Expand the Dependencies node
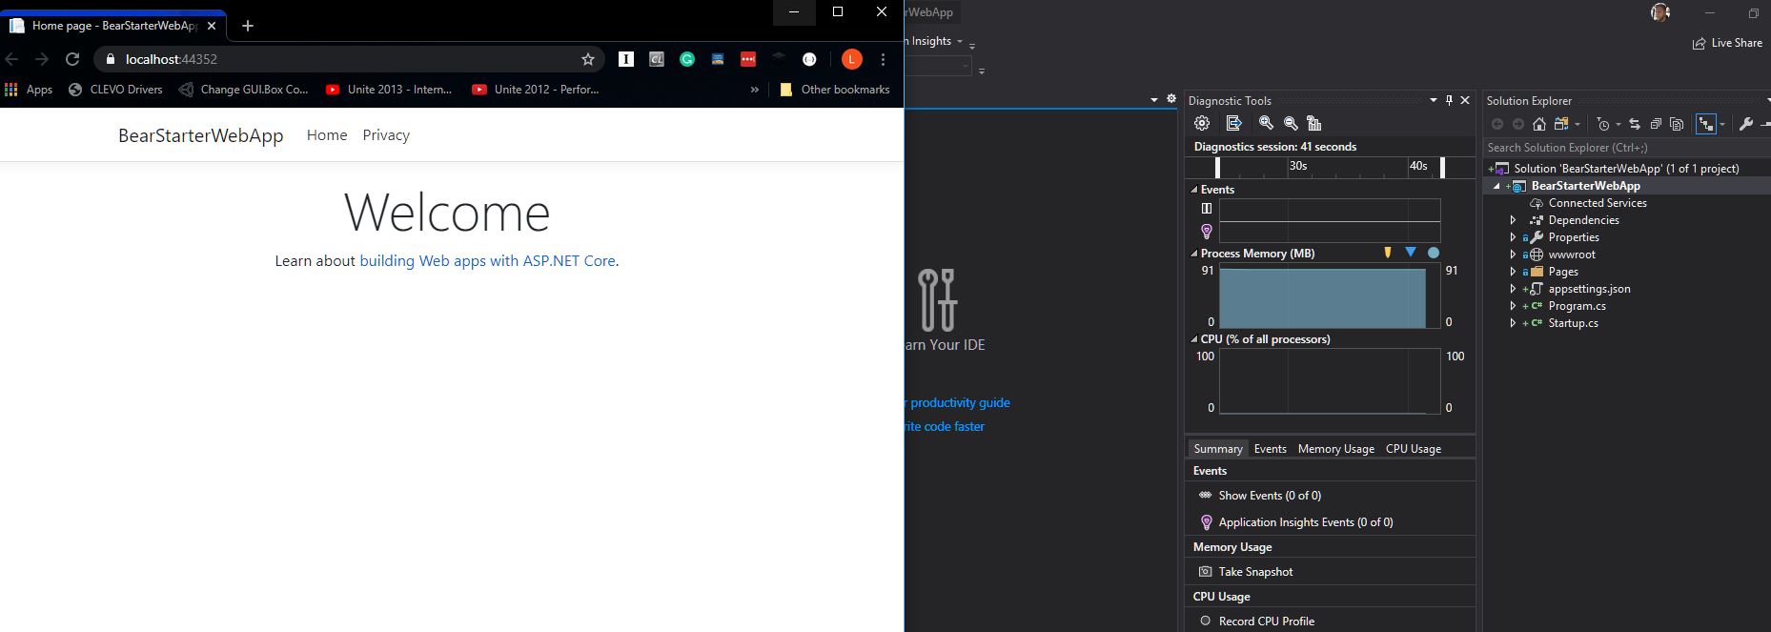The width and height of the screenshot is (1771, 632). pyautogui.click(x=1513, y=220)
